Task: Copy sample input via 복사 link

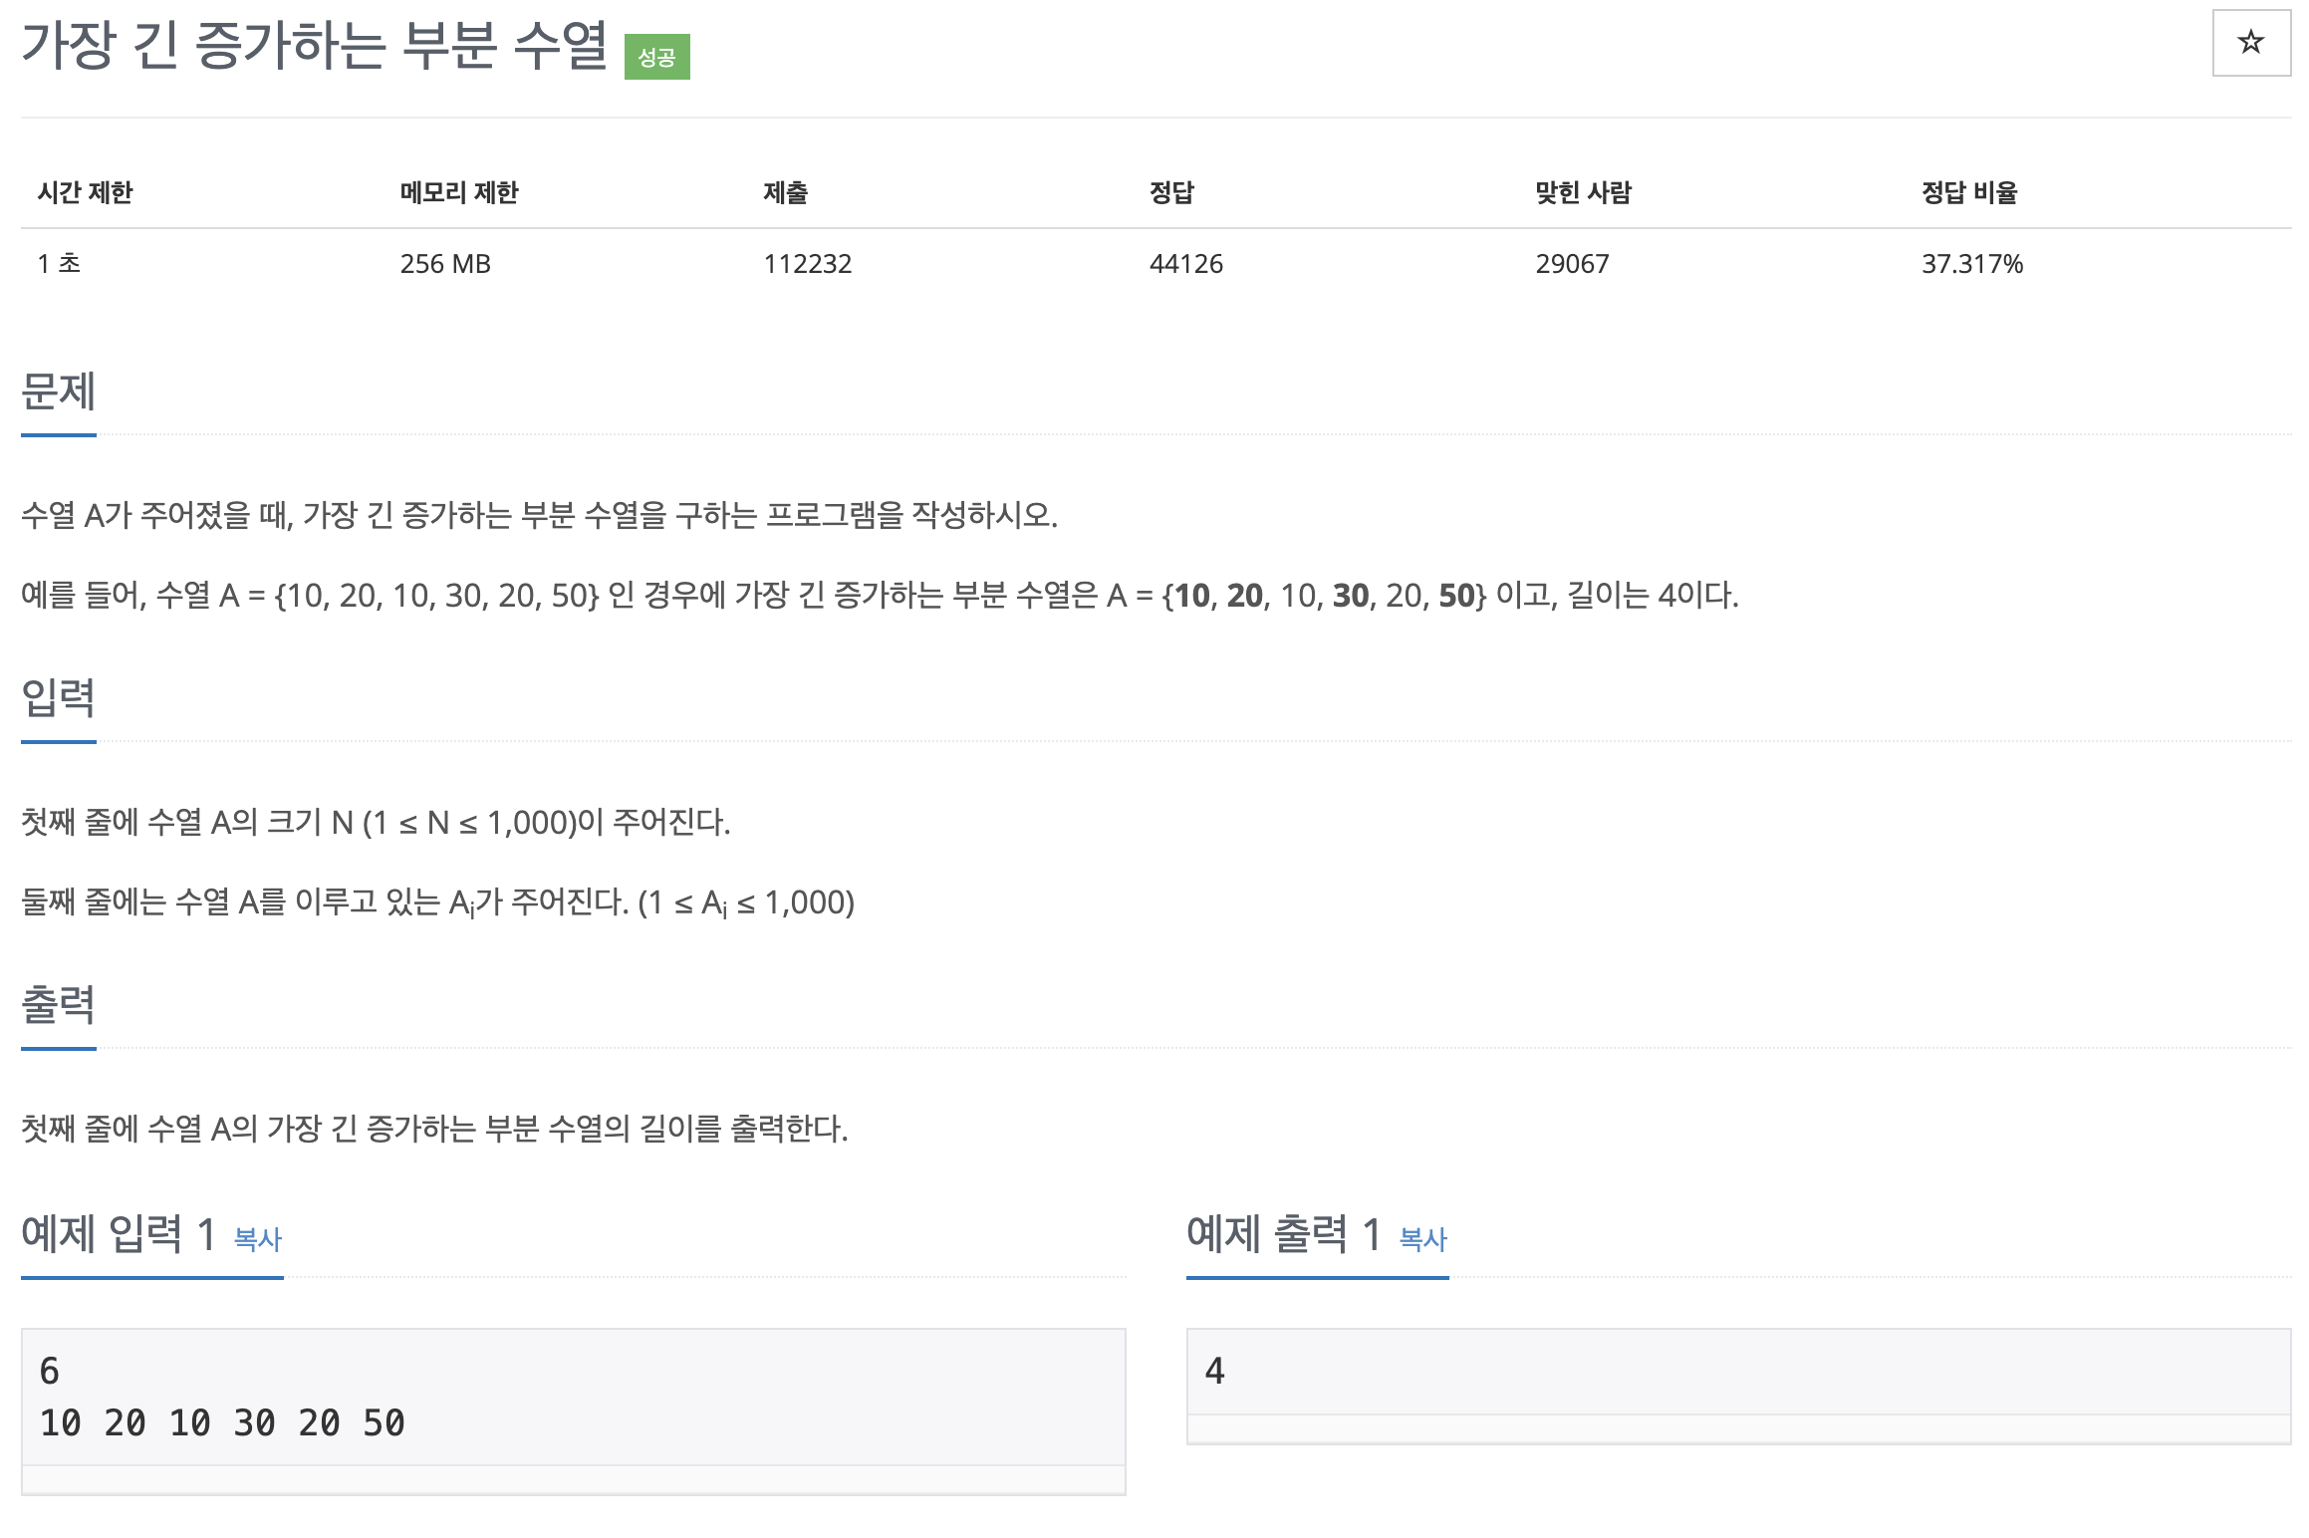Action: coord(258,1239)
